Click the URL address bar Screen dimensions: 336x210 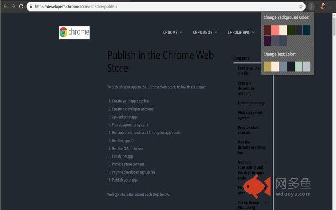click(166, 7)
